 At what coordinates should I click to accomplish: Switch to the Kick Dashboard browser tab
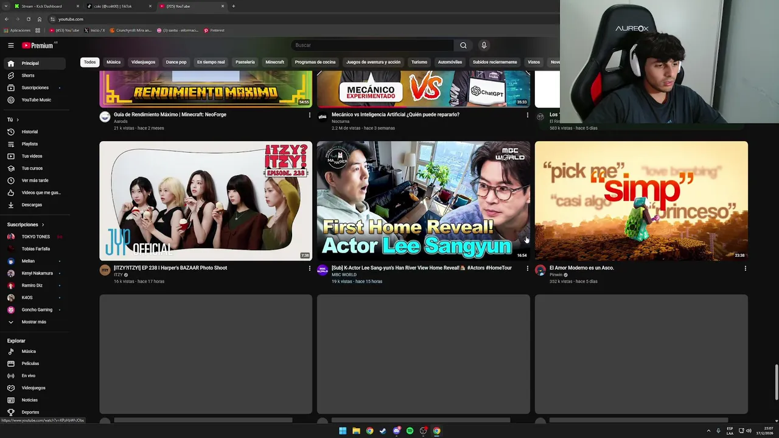(47, 6)
